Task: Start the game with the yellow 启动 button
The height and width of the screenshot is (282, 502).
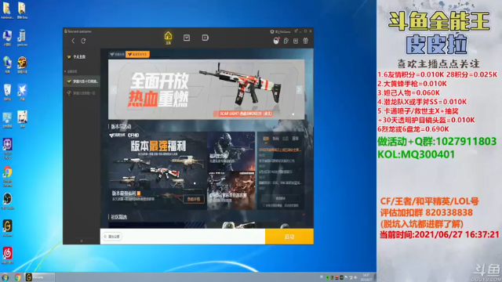Action: click(289, 237)
